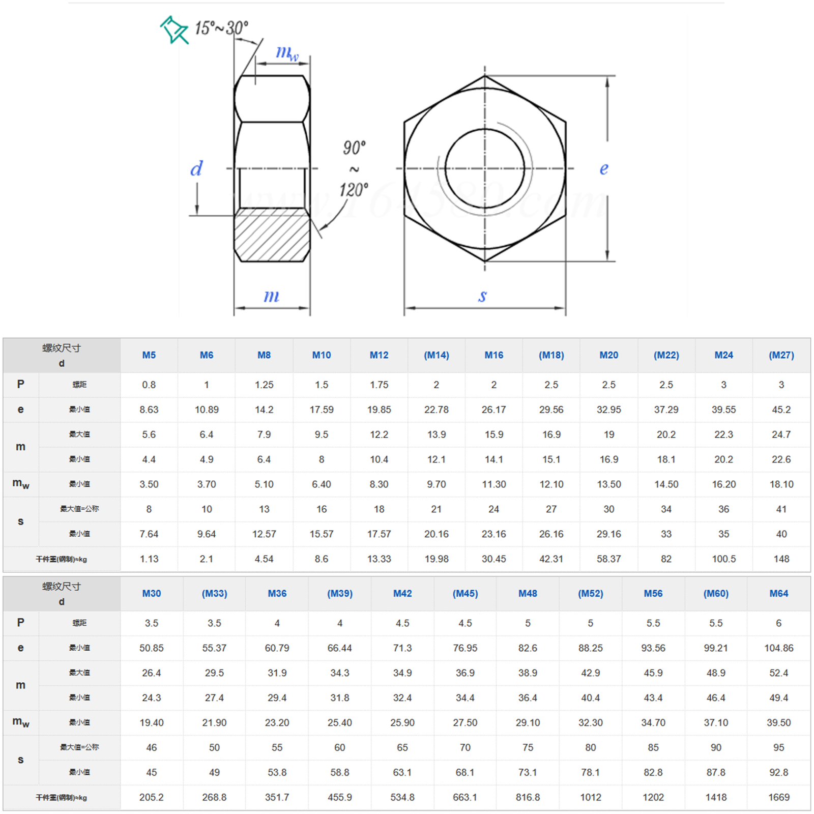Open the M48 size link
814x814 pixels.
(528, 593)
